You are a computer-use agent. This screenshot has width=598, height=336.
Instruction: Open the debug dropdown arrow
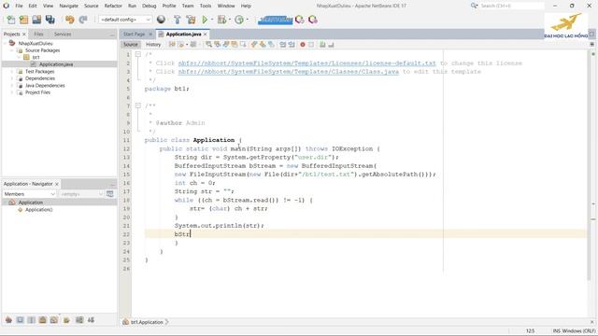point(230,20)
